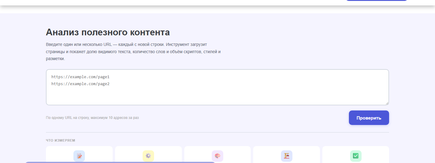Select the green checkmark icon card

pyautogui.click(x=356, y=155)
